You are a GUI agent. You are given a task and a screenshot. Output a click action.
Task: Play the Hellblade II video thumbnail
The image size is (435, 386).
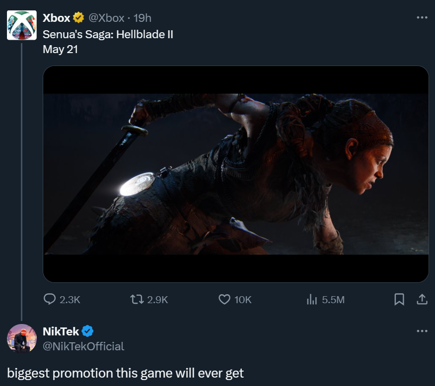point(236,174)
